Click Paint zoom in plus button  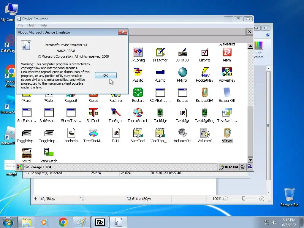tap(262, 199)
